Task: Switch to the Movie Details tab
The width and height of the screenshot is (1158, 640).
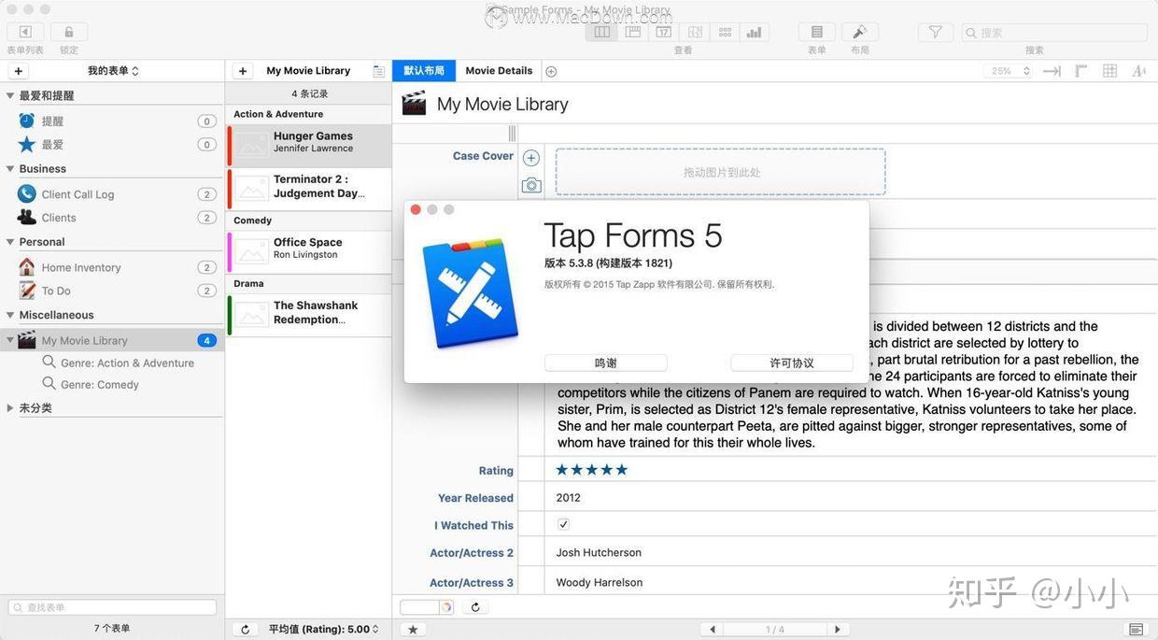Action: tap(501, 70)
